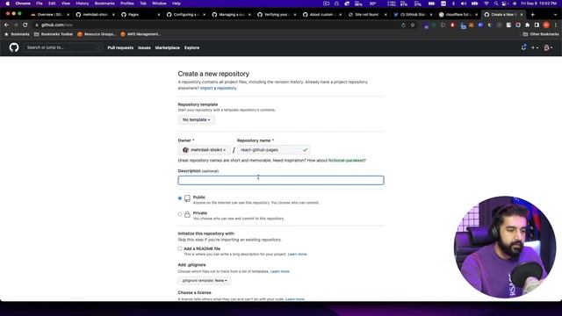The image size is (562, 316).
Task: Open the History menu
Action: coord(82,4)
